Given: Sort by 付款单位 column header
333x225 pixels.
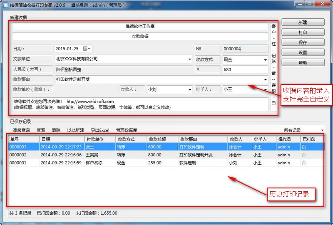Looking at the screenshot, I should (100, 139).
